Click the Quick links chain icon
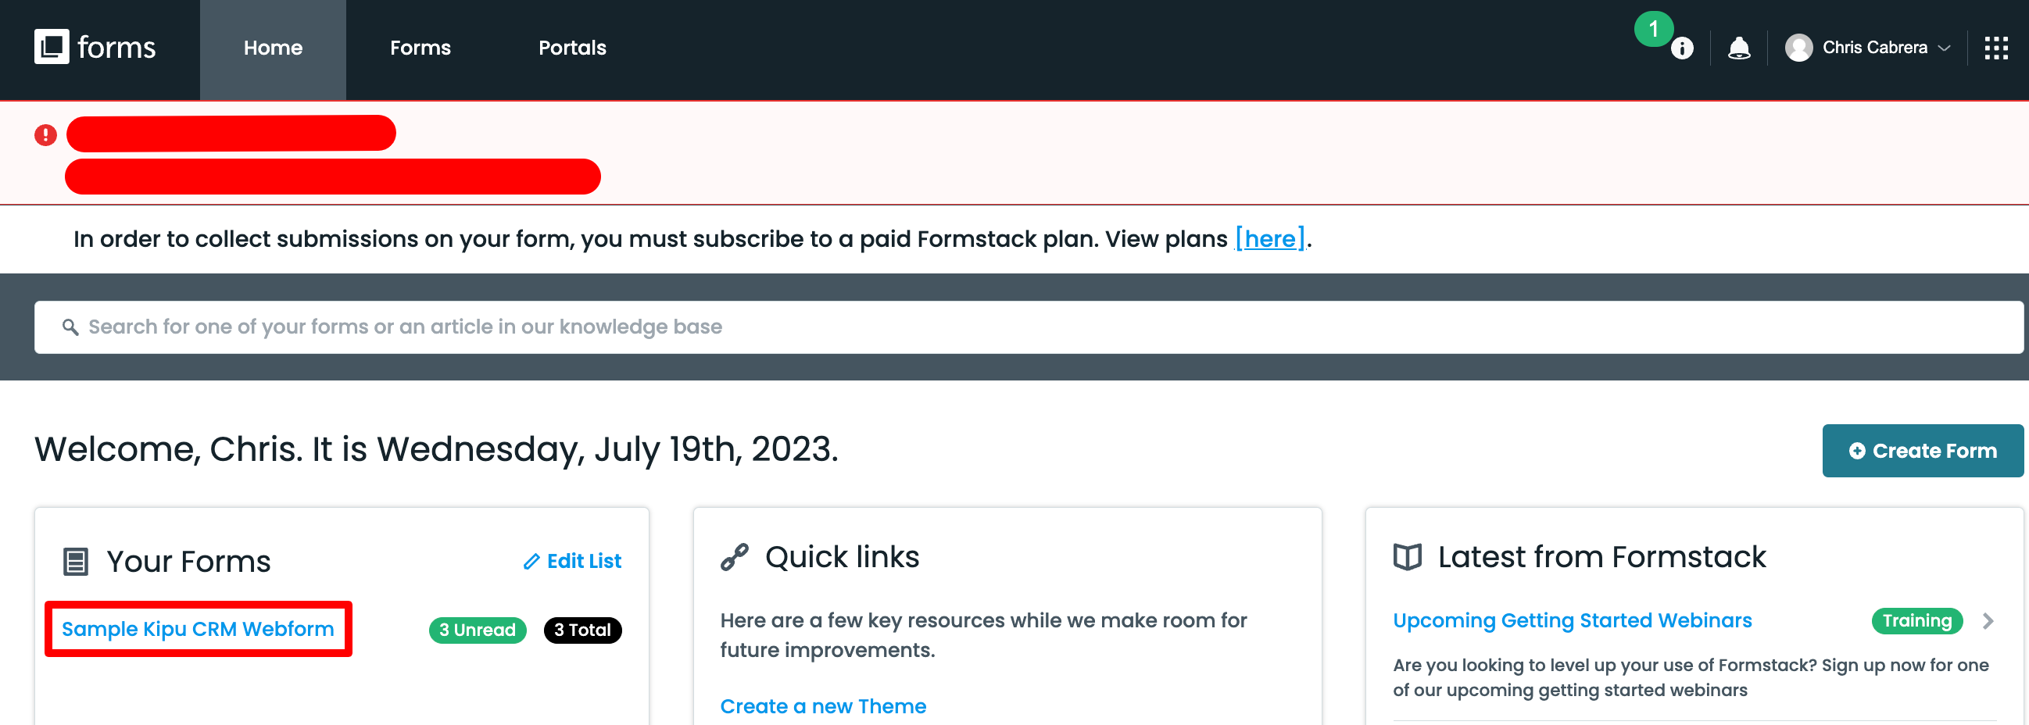 (x=734, y=557)
